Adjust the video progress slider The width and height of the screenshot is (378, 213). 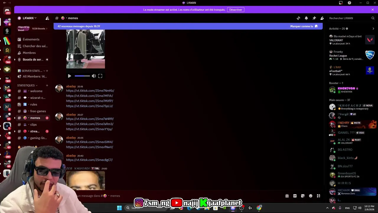click(82, 76)
